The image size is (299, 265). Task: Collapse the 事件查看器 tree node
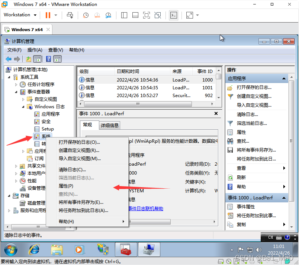coord(16,92)
